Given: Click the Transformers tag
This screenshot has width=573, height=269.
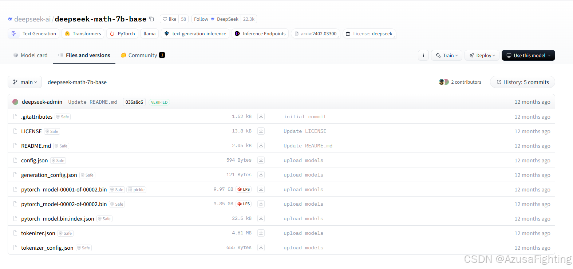Looking at the screenshot, I should (83, 33).
